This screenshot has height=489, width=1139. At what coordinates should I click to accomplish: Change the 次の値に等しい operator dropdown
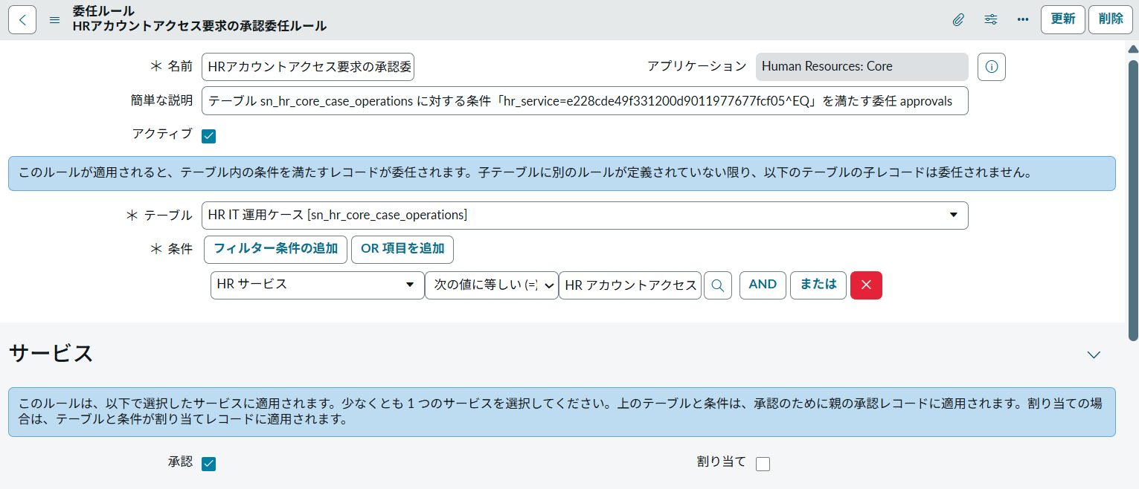[x=492, y=285]
